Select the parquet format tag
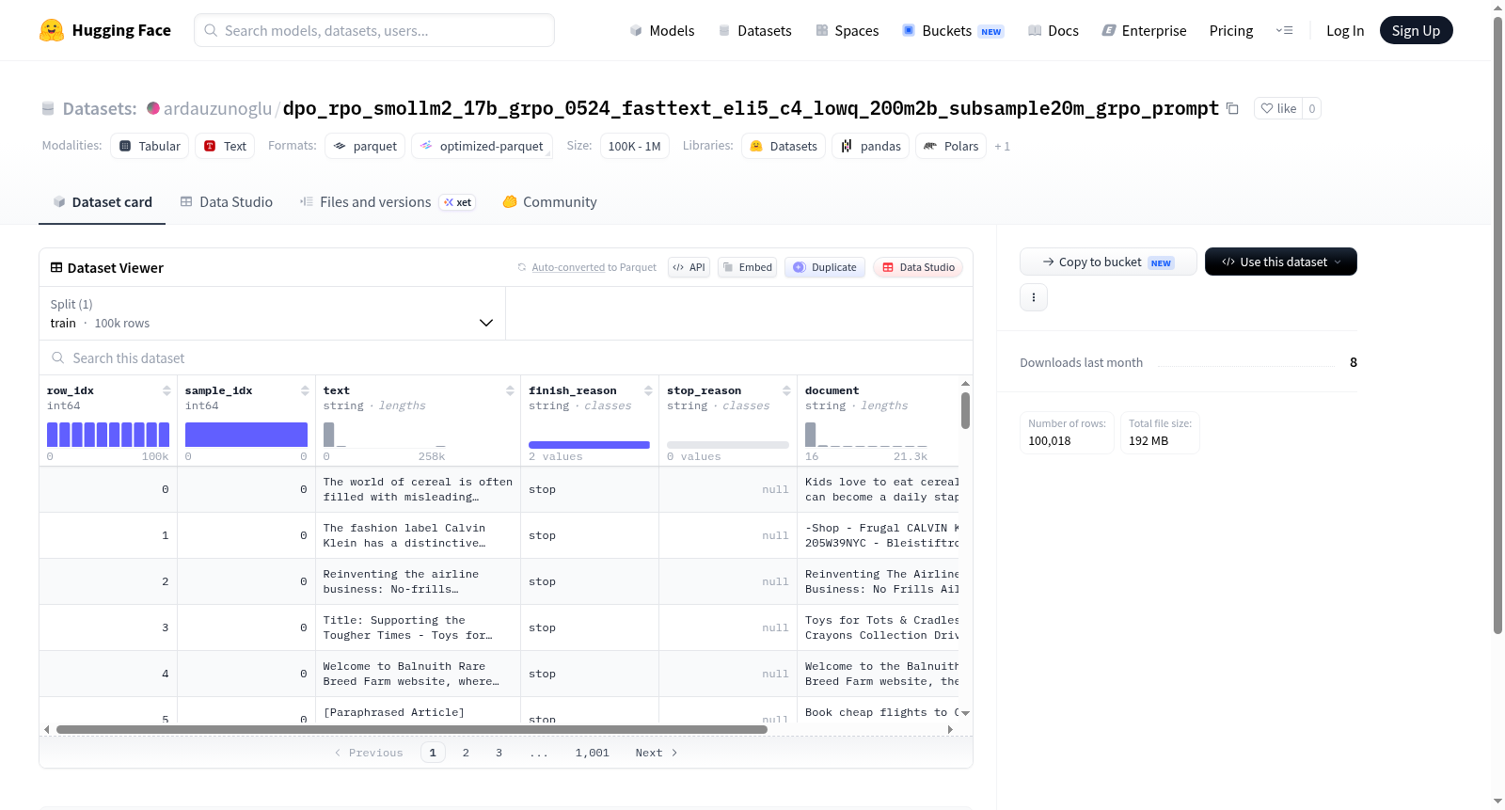Screen dimensions: 1505x810 365,146
